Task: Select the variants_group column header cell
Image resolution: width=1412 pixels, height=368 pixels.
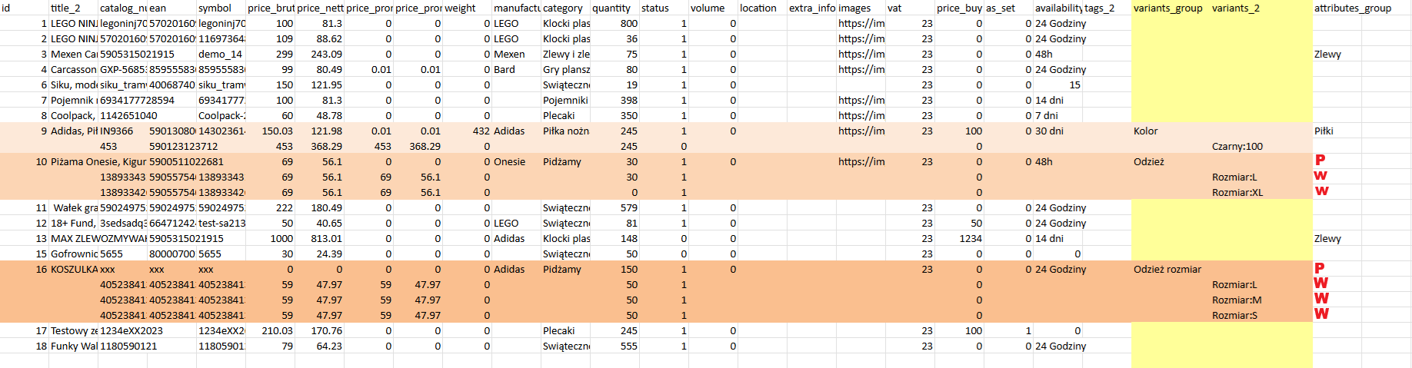Action: (1167, 8)
